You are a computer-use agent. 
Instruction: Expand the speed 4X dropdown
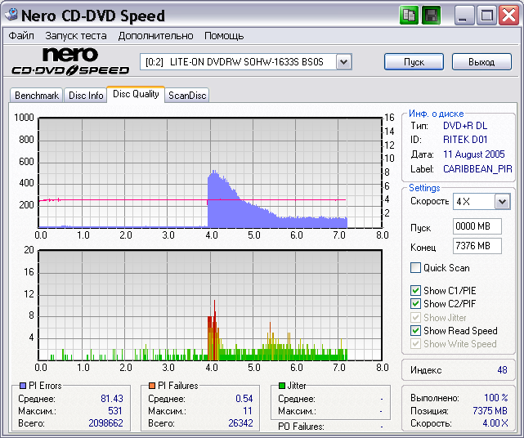coord(502,201)
